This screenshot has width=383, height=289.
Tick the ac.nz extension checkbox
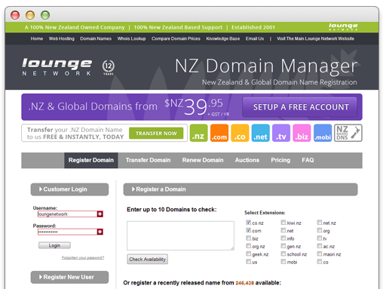pos(320,246)
